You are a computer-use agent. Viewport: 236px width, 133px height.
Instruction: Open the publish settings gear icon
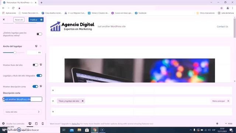[x=41, y=20]
